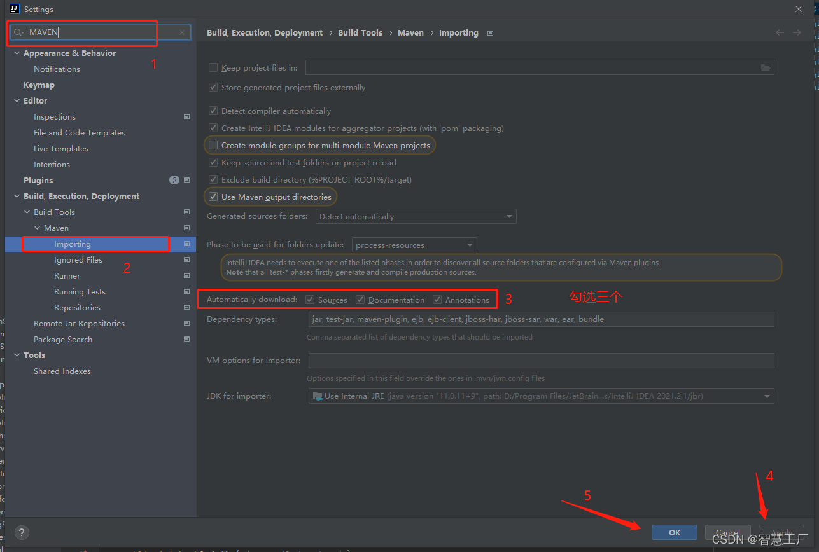
Task: Click the icon beside the Importing breadcrumb
Action: tap(489, 32)
